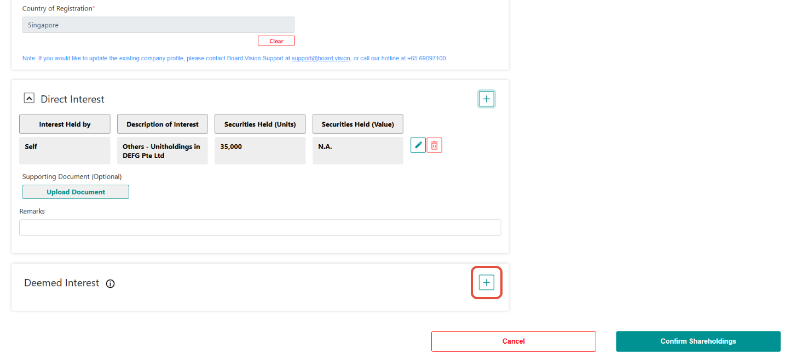Click the Direct Interest heading

pyautogui.click(x=72, y=99)
